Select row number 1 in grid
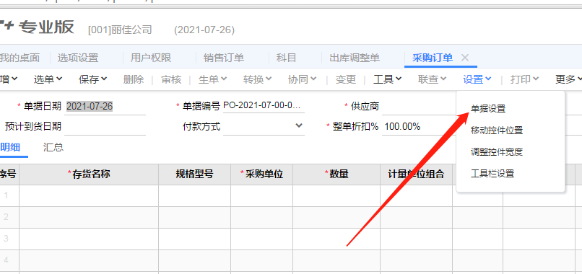The width and height of the screenshot is (582, 274). 6,195
